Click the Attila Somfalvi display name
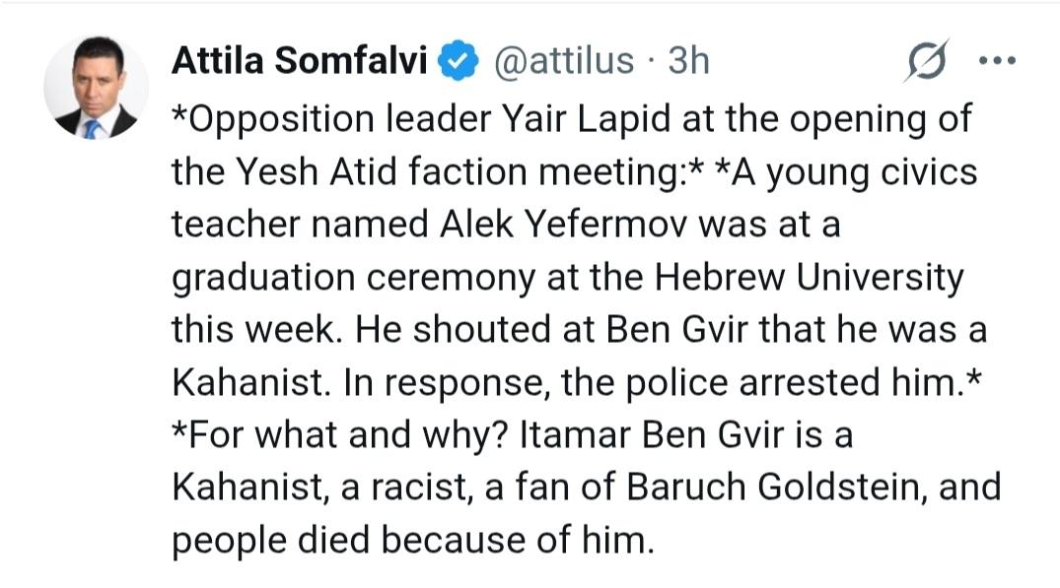 click(x=299, y=61)
